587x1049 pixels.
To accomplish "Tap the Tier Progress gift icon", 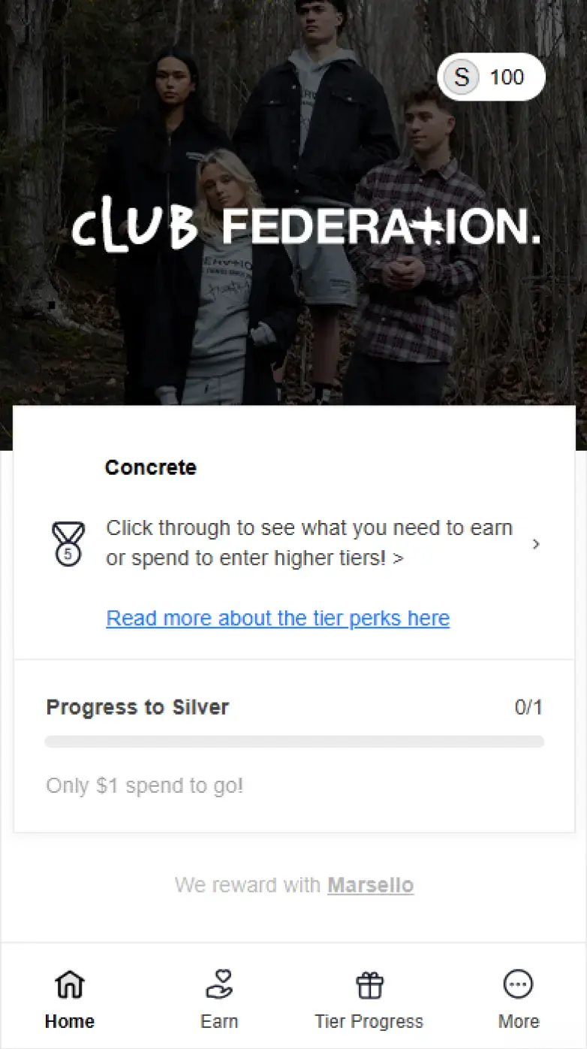I will [369, 984].
